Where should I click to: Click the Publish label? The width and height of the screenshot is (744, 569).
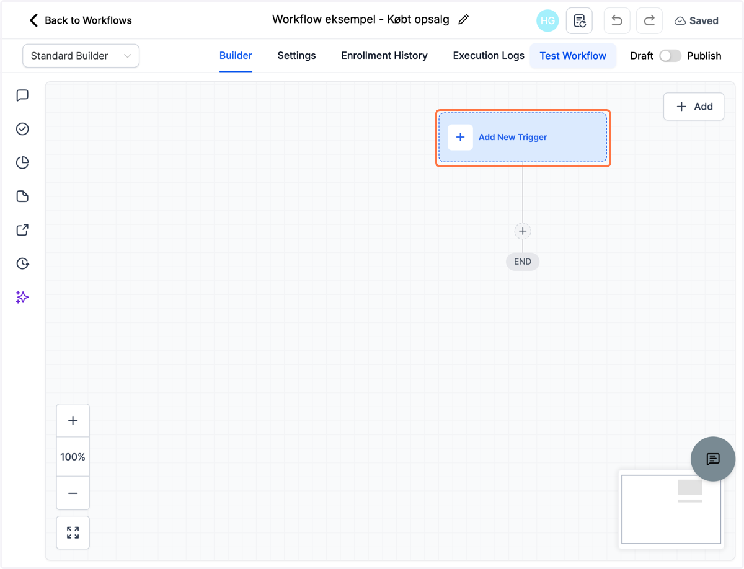704,56
